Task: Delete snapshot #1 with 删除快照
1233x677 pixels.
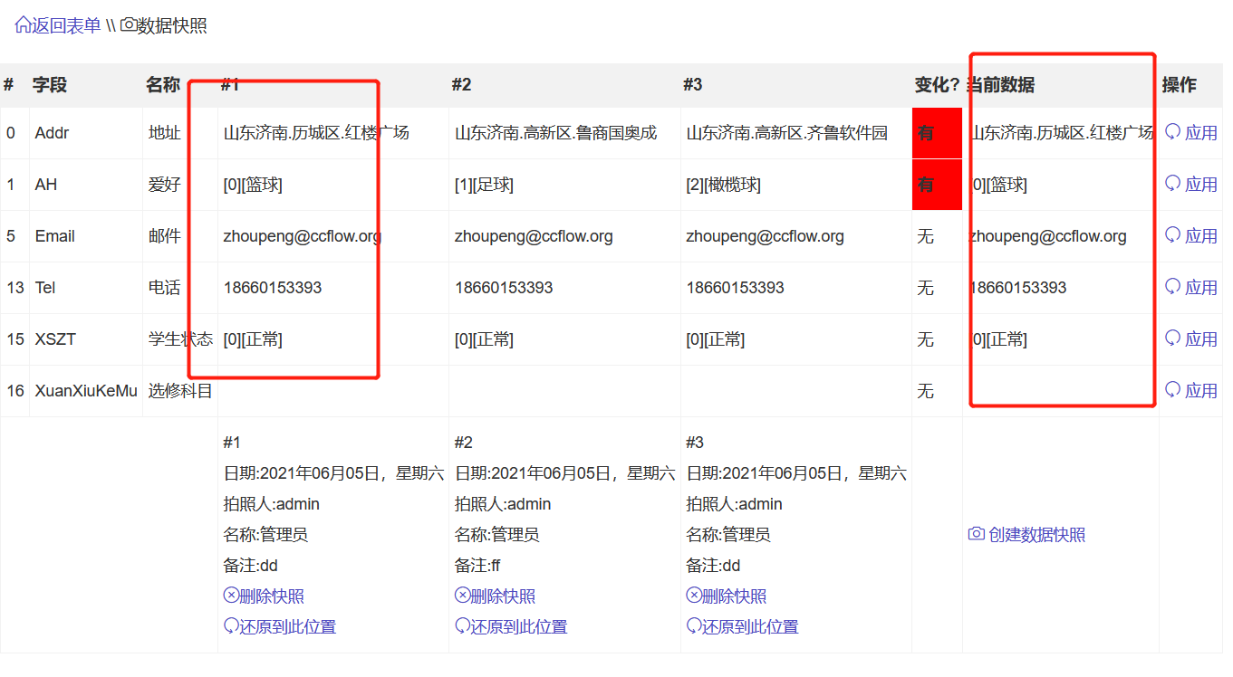Action: (x=272, y=596)
